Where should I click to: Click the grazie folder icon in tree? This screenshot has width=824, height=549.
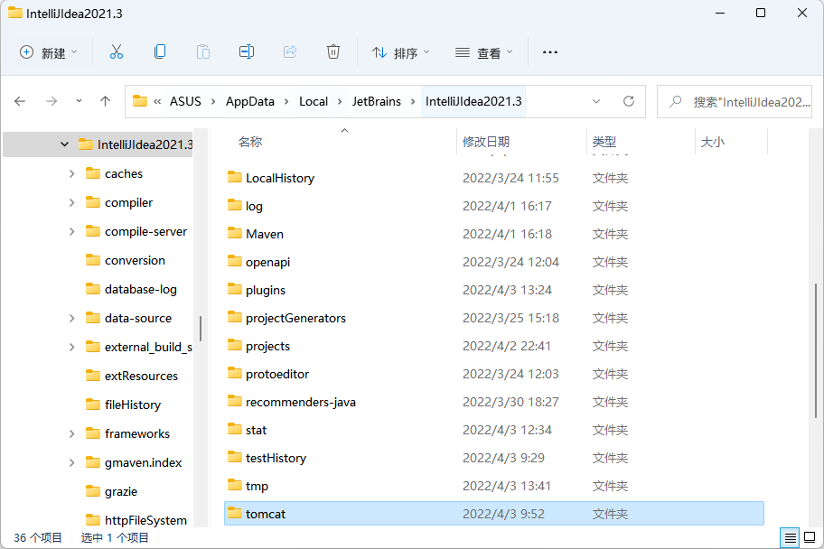93,491
